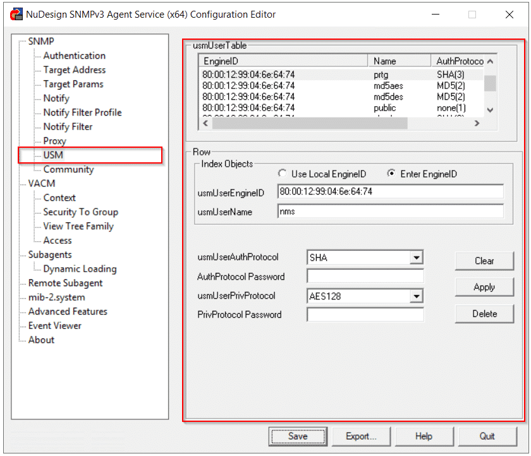
Task: Select Proxy in the tree
Action: (54, 141)
